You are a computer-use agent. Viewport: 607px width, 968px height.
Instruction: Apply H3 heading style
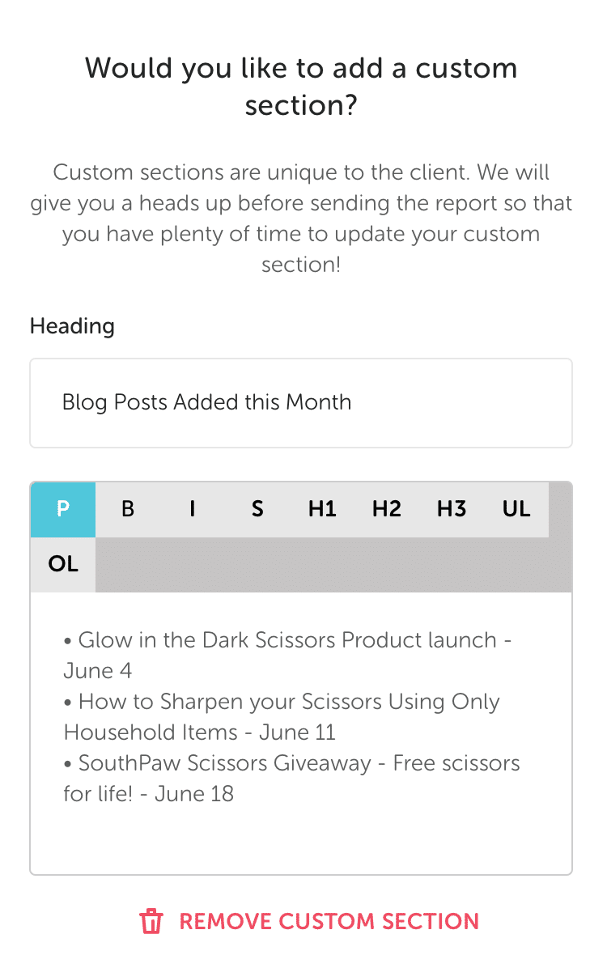(452, 510)
